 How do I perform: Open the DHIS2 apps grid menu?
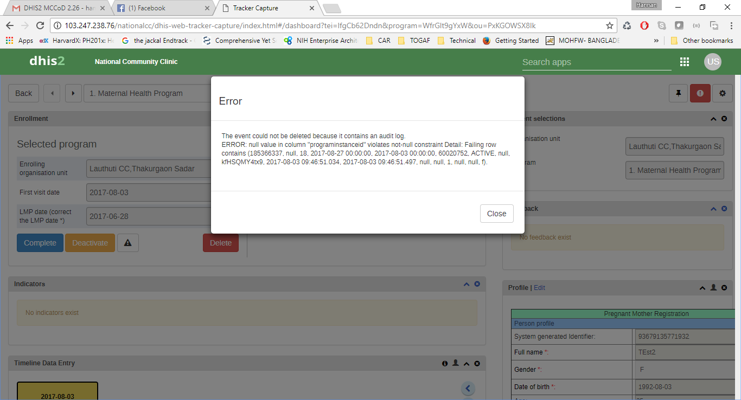coord(685,62)
